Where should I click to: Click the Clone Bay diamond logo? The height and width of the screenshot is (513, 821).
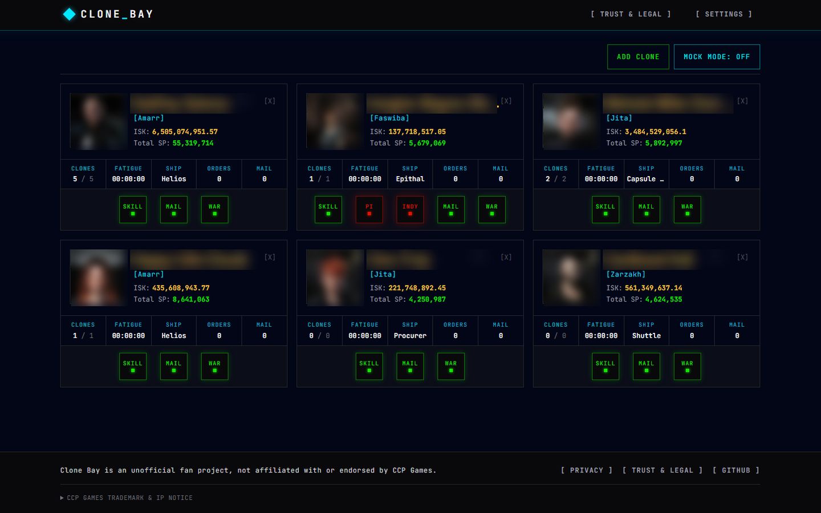(x=69, y=14)
